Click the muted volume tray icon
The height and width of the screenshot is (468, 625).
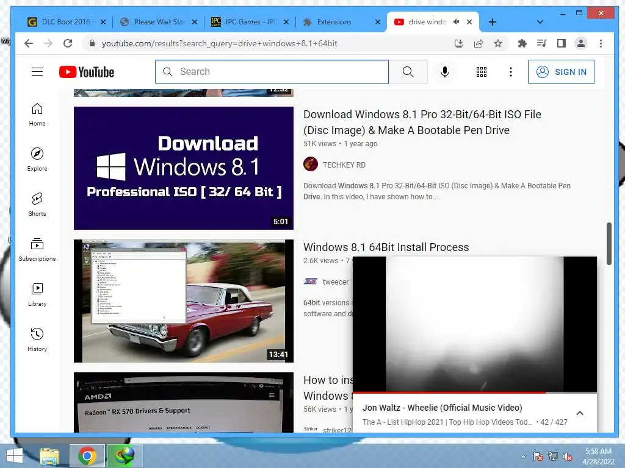point(567,456)
